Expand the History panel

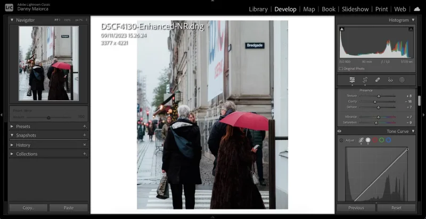[12, 145]
